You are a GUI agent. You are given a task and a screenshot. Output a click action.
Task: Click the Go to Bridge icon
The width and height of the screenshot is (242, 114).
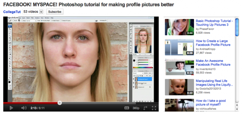tap(97, 20)
